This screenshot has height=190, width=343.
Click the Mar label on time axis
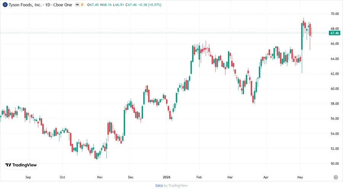coord(230,177)
